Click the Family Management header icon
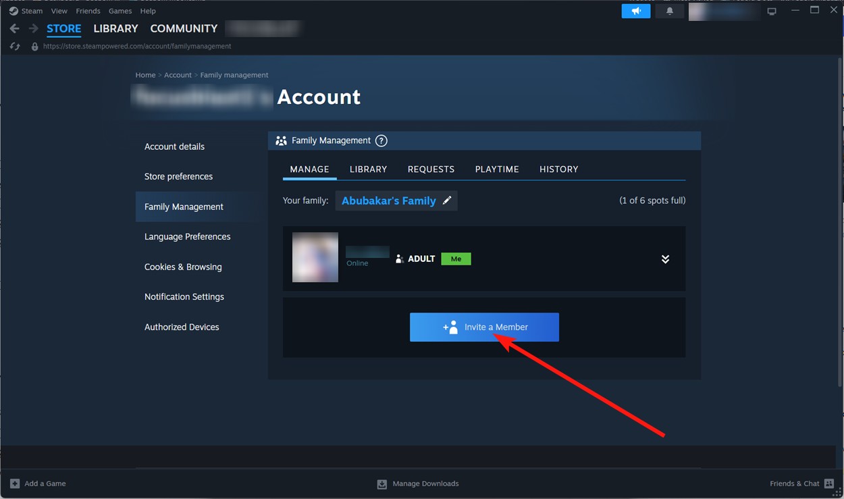 pos(280,140)
